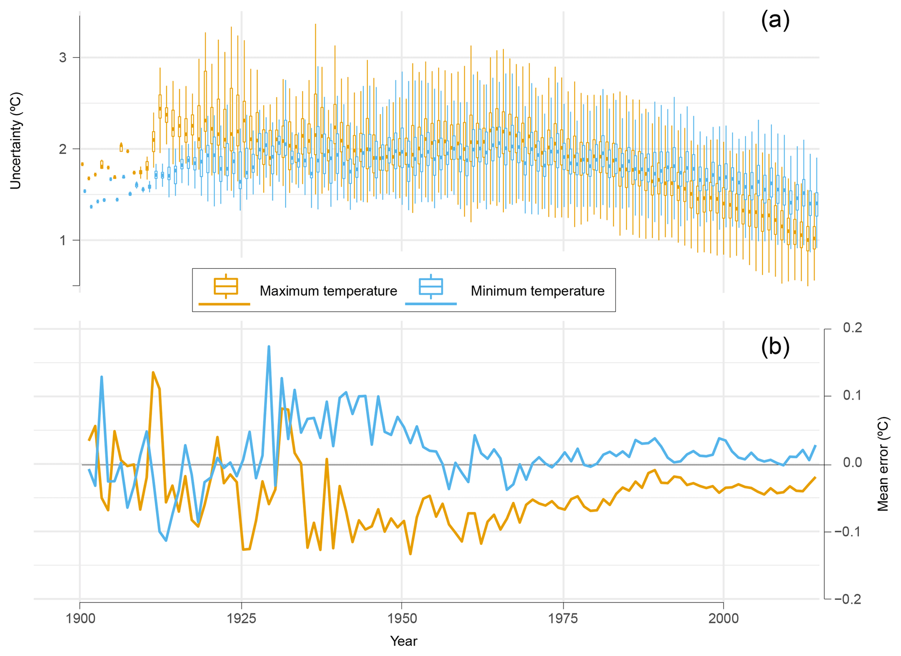Select the "Maximum temperature" legend label
This screenshot has width=901, height=656.
[x=328, y=291]
